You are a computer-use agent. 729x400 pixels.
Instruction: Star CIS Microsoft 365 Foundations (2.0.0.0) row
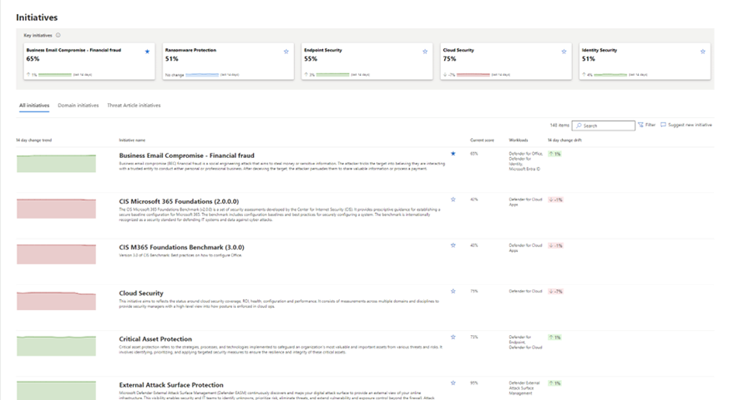(x=453, y=199)
